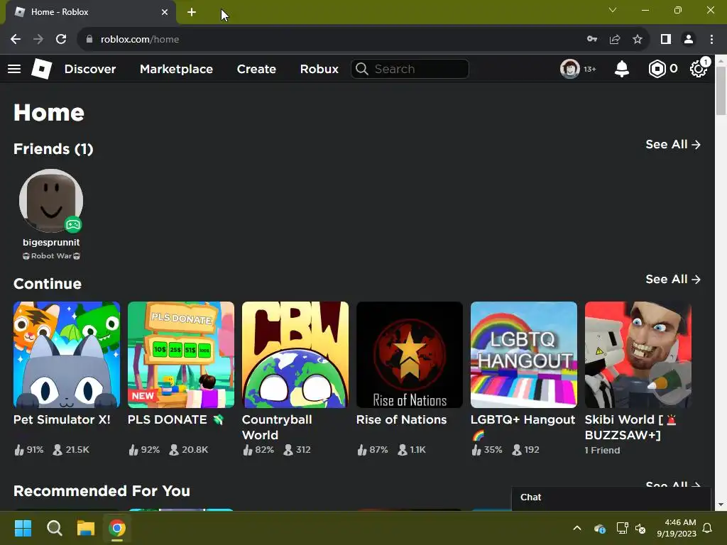The width and height of the screenshot is (727, 545).
Task: Click the game status badge on bigesprunnit
Action: [x=73, y=225]
